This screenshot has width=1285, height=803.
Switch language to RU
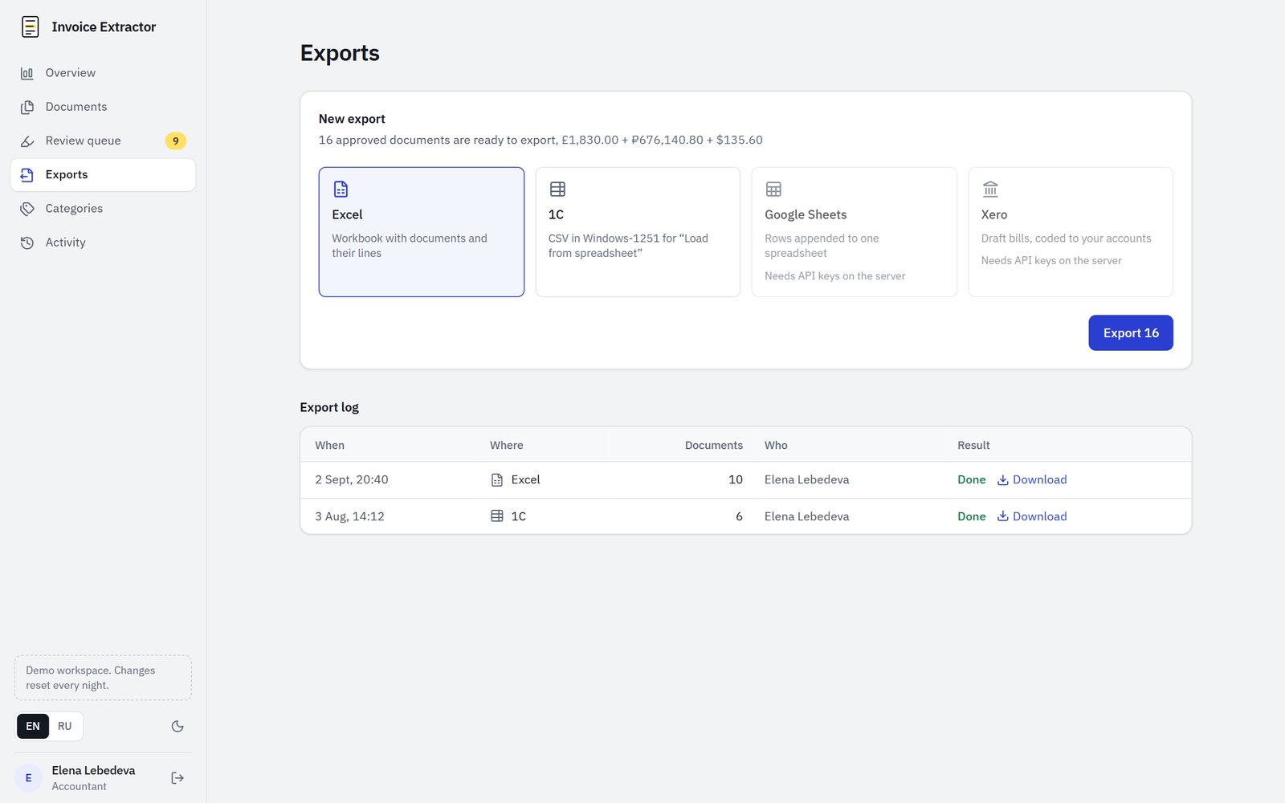pos(65,727)
